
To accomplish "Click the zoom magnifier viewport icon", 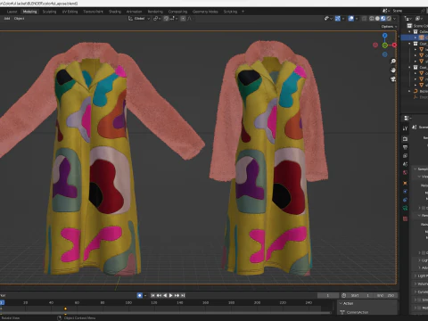I will (x=393, y=62).
